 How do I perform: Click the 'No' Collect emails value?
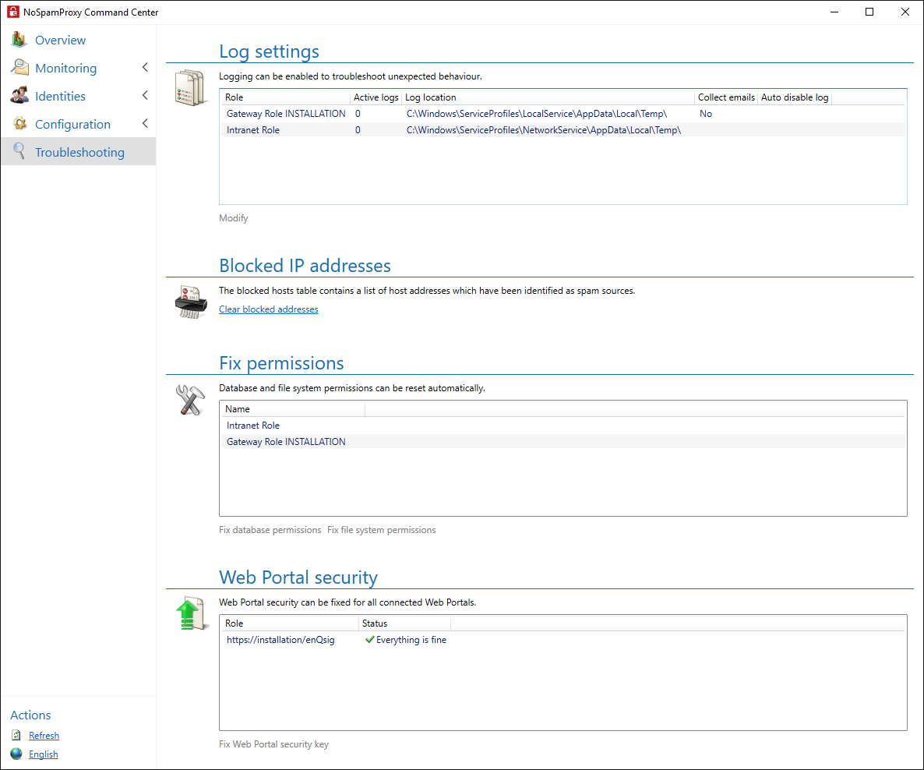click(705, 114)
